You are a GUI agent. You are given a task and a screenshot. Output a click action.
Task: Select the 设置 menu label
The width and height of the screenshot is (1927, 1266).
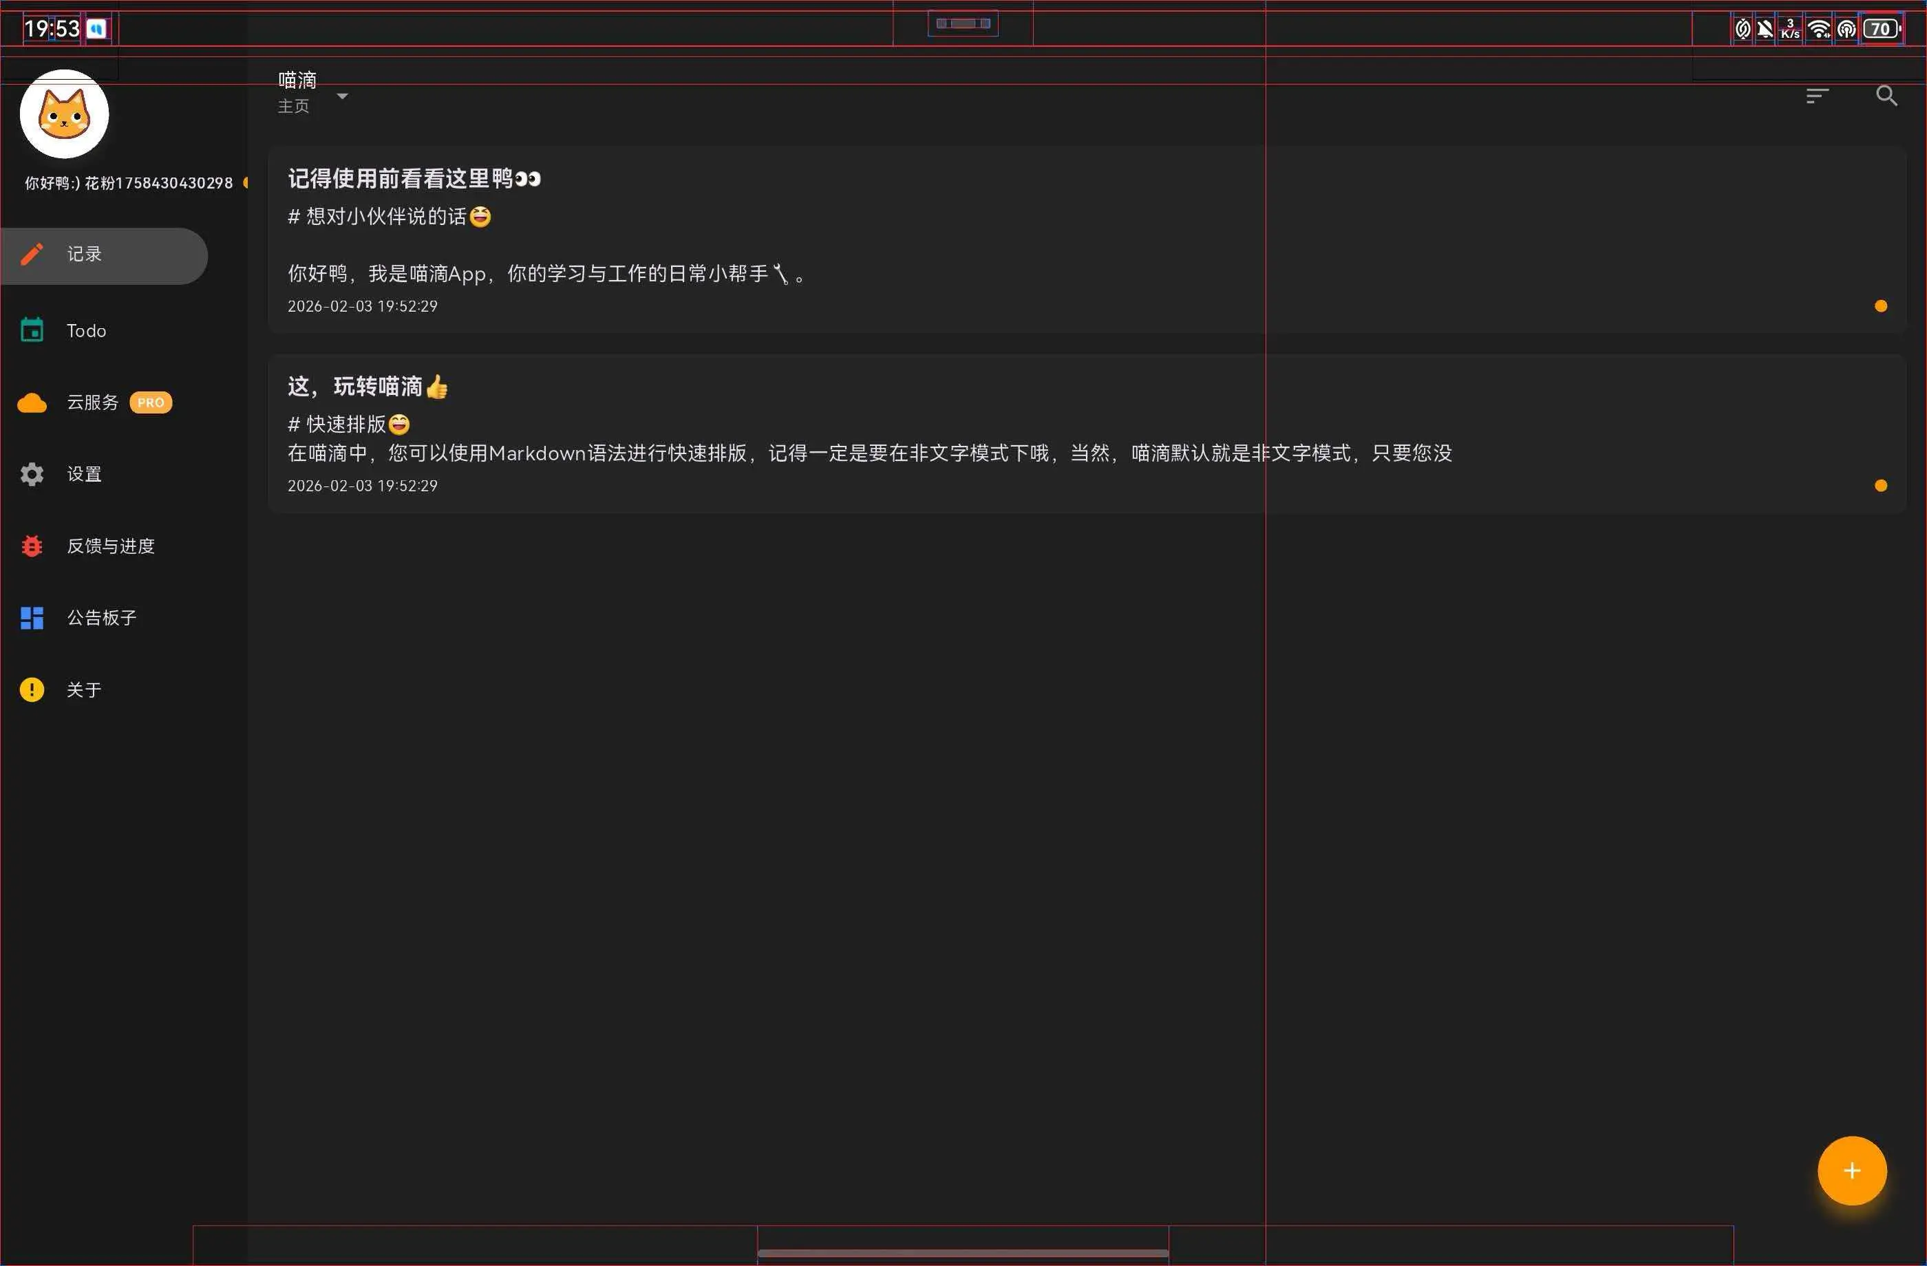pos(84,474)
